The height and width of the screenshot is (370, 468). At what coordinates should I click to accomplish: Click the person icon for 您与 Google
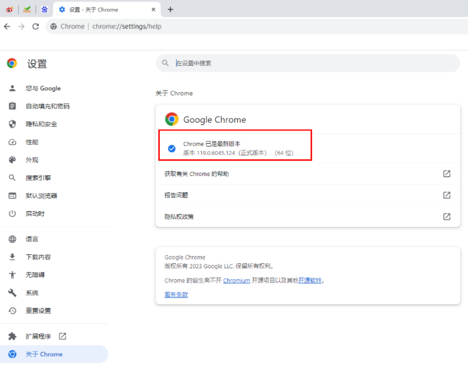click(12, 88)
